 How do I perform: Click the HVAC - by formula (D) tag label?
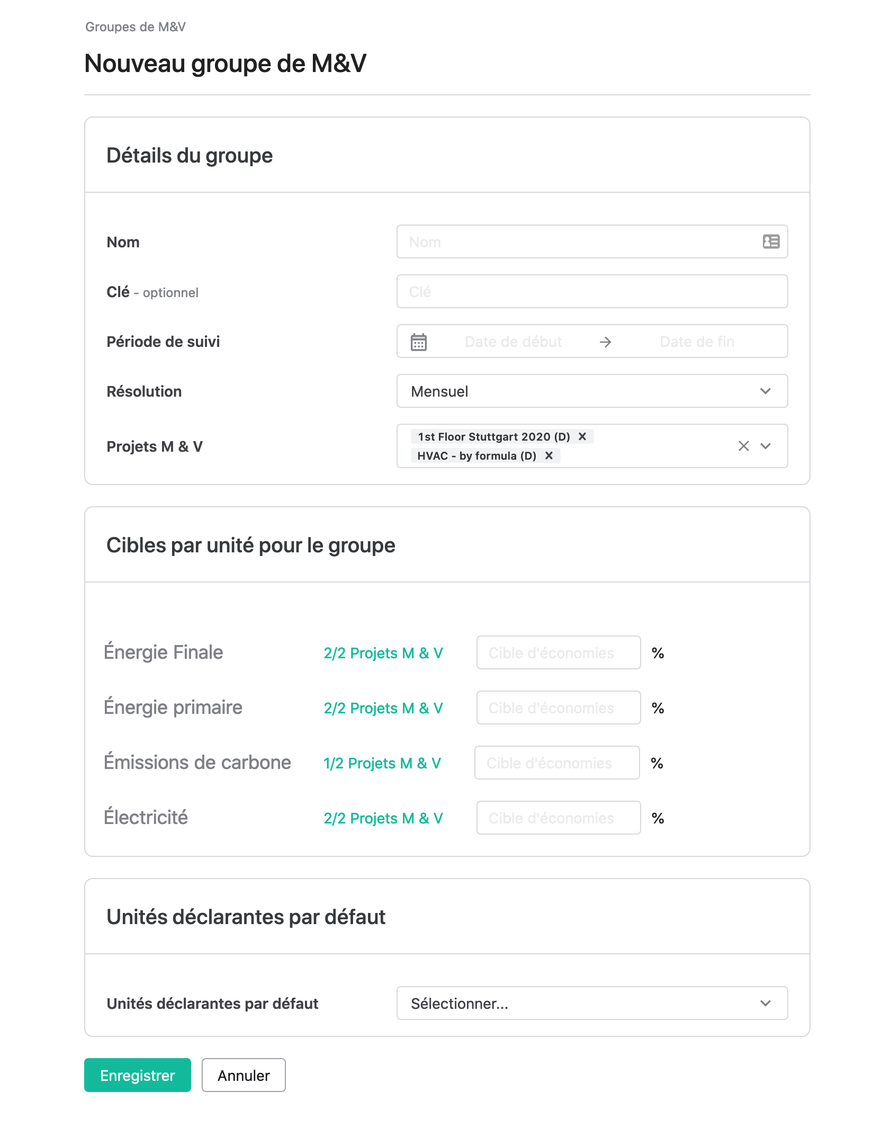[477, 455]
